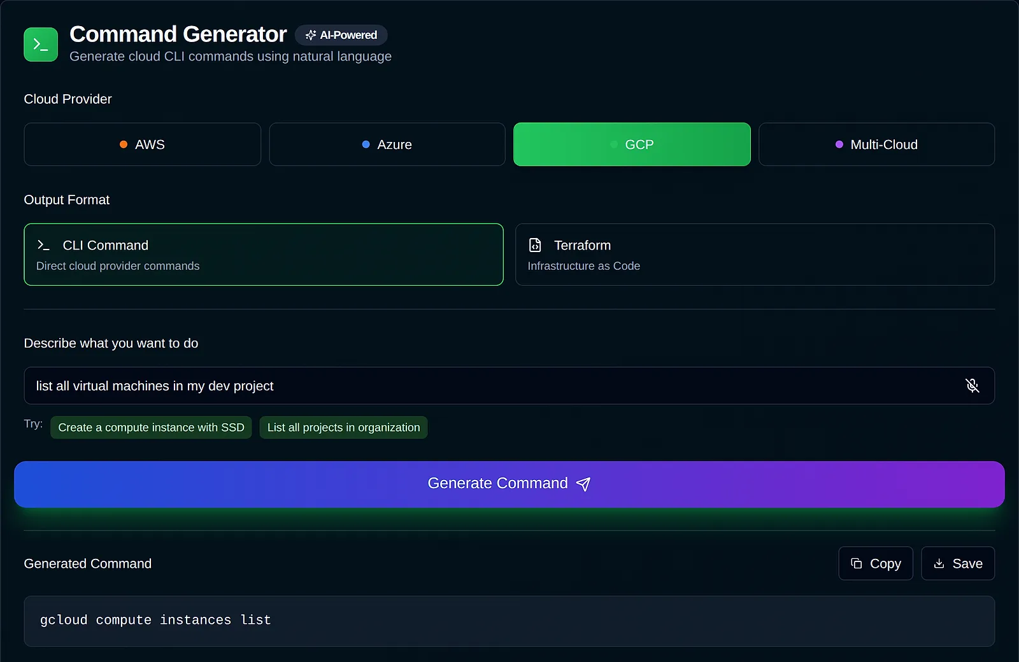Click the Generate Command button
Viewport: 1019px width, 662px height.
(509, 484)
